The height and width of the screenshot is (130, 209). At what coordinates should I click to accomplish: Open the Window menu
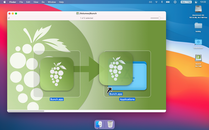coord(52,2)
